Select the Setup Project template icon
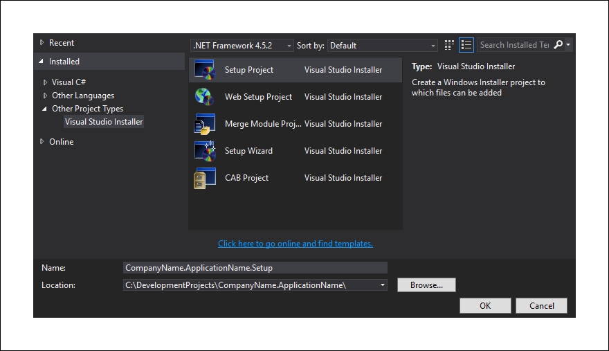The image size is (609, 351). coord(205,70)
